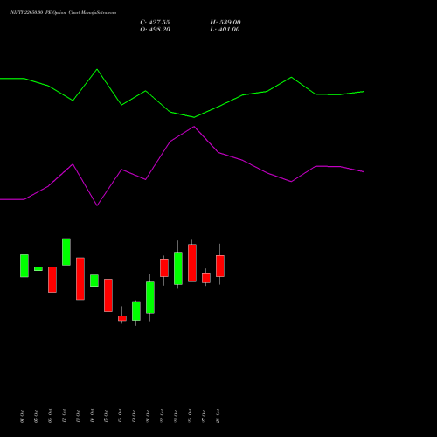Click the green candle above 01 Oct
437x437 pixels.
coord(24,266)
